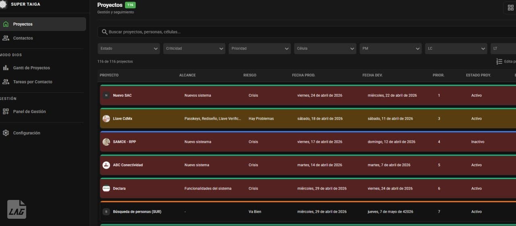
Task: Expand the Prioridad filter dropdown
Action: [x=260, y=49]
